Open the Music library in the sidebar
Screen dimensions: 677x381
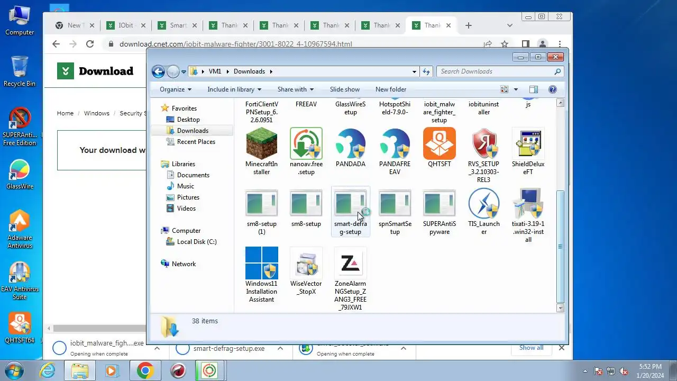click(185, 186)
